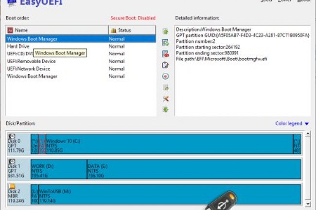This screenshot has width=316, height=210.
Task: Click the create new boot entry icon
Action: pos(165,43)
